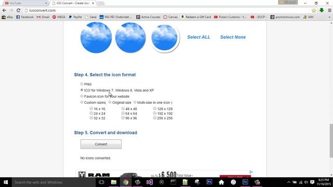Choose the first circle style thumbnail

tap(96, 37)
